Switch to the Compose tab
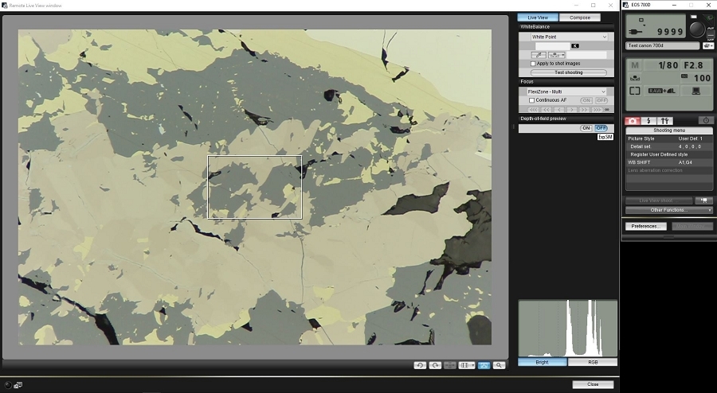Screen dimensions: 717x393 579,18
